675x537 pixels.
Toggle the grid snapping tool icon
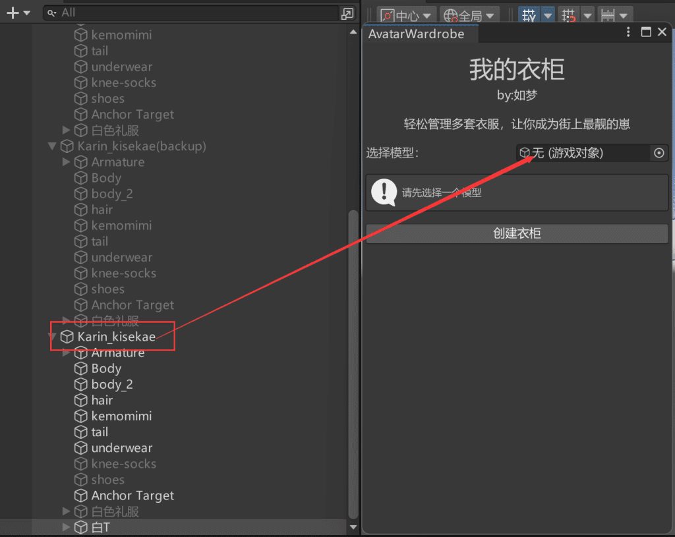pos(529,15)
